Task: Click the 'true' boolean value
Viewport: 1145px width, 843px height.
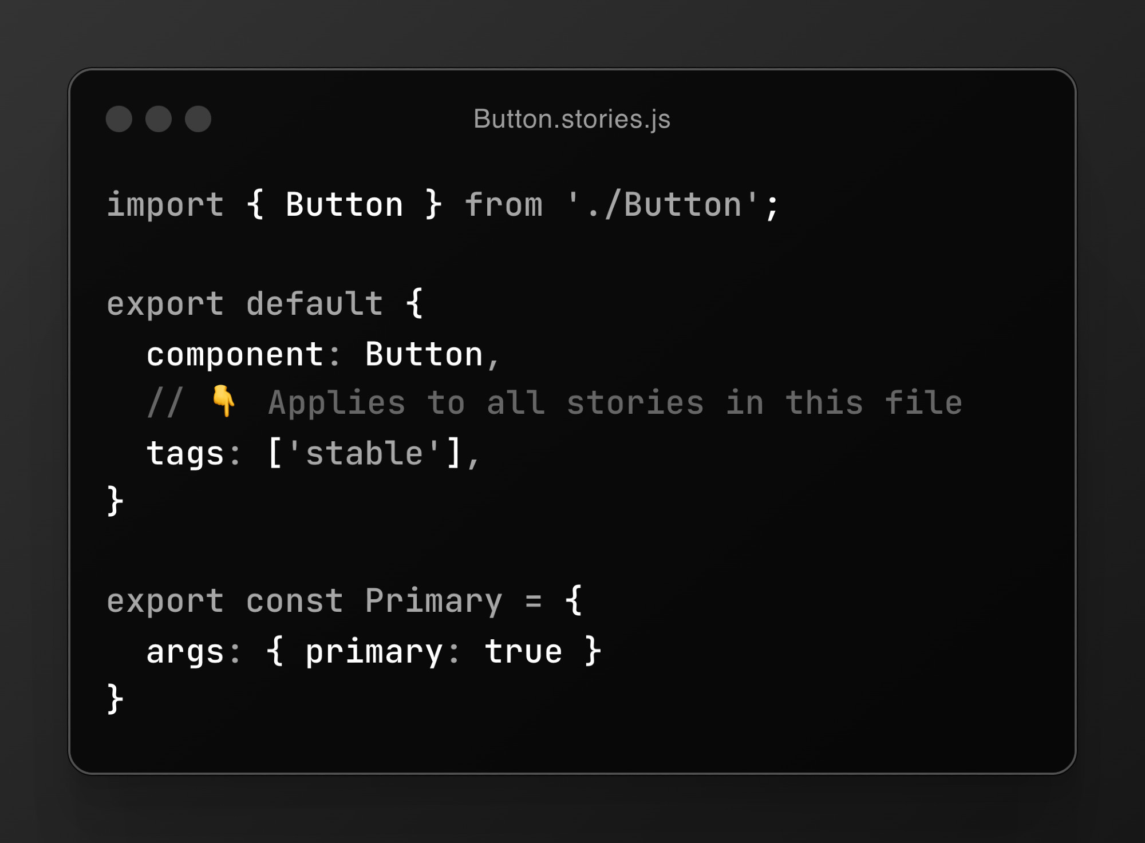Action: tap(524, 651)
